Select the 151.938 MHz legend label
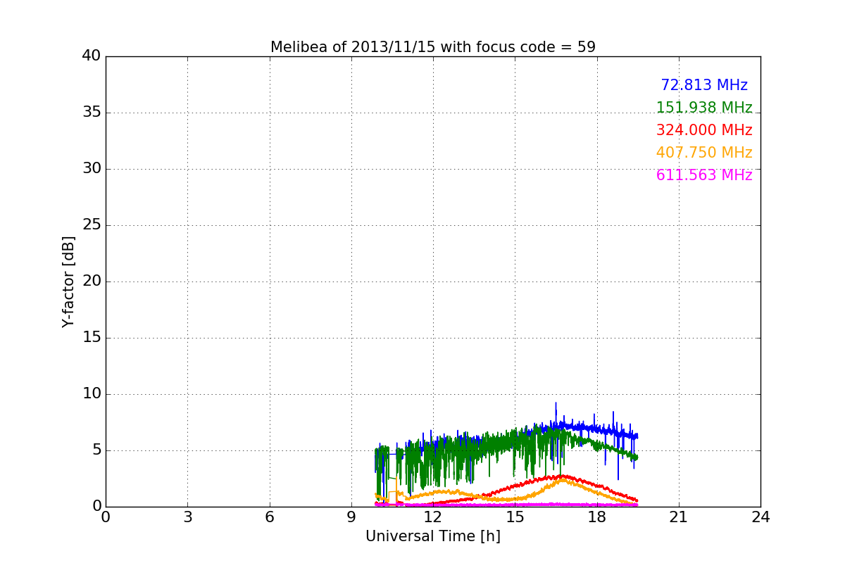 coord(704,108)
